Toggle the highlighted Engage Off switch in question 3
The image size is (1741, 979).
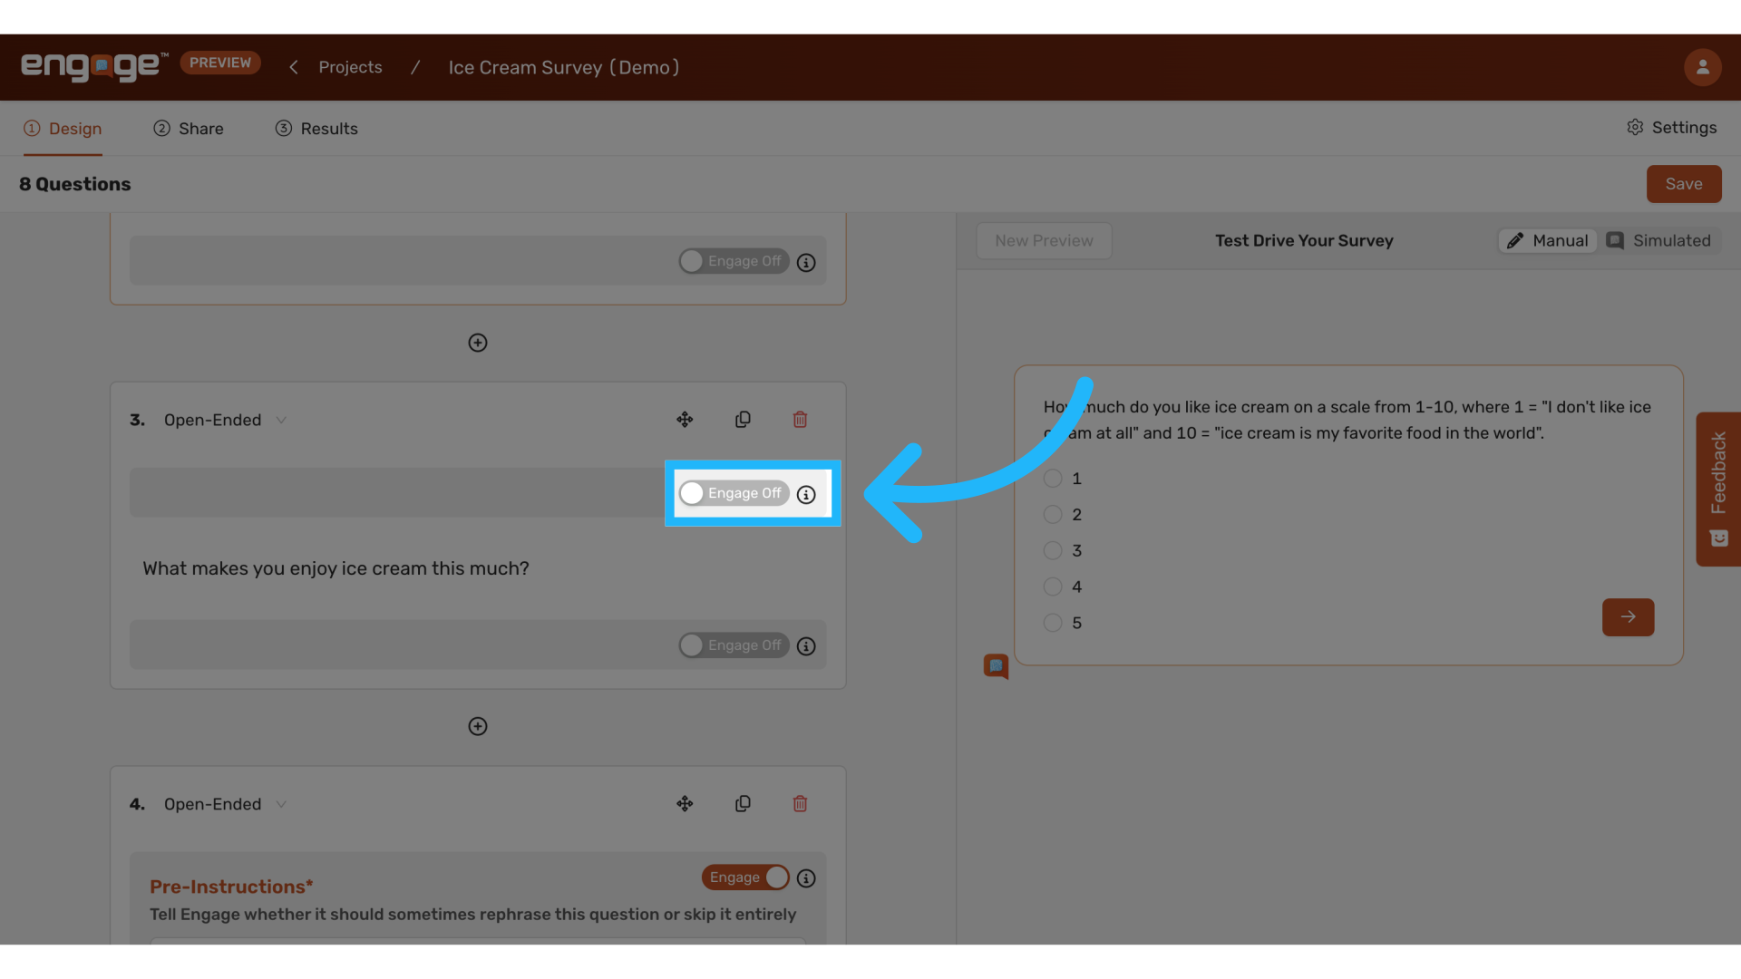[734, 493]
